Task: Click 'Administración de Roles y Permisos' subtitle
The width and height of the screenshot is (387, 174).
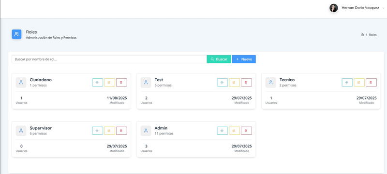Action: 51,38
